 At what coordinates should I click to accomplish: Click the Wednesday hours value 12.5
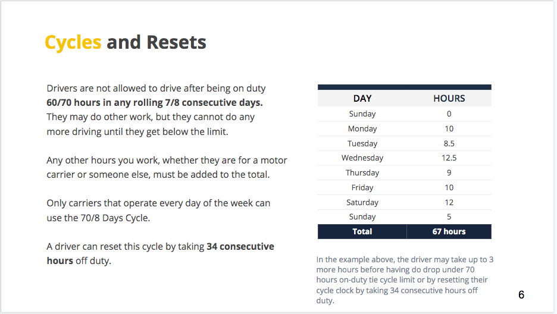[x=449, y=158]
